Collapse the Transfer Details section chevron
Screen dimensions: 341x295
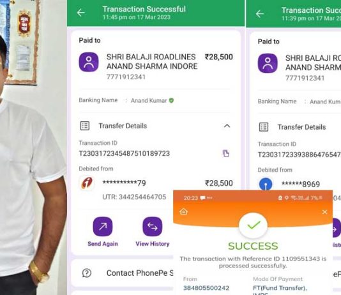coord(227,126)
